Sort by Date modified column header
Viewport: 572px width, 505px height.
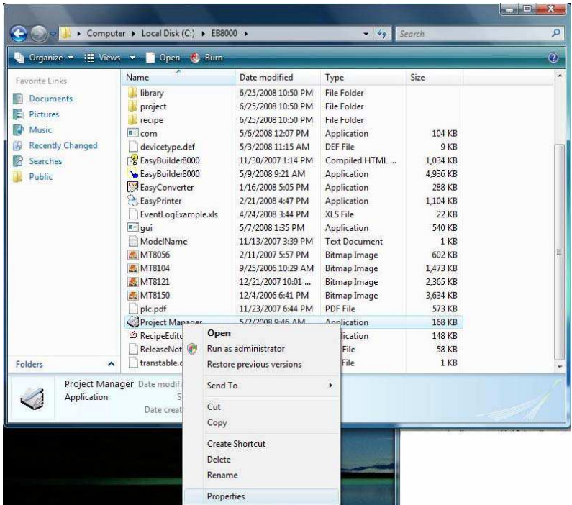tap(277, 77)
